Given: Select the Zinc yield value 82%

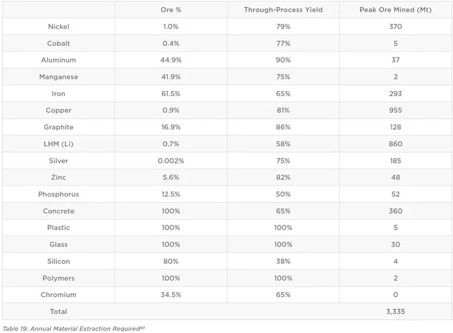Looking at the screenshot, I should pyautogui.click(x=283, y=178).
